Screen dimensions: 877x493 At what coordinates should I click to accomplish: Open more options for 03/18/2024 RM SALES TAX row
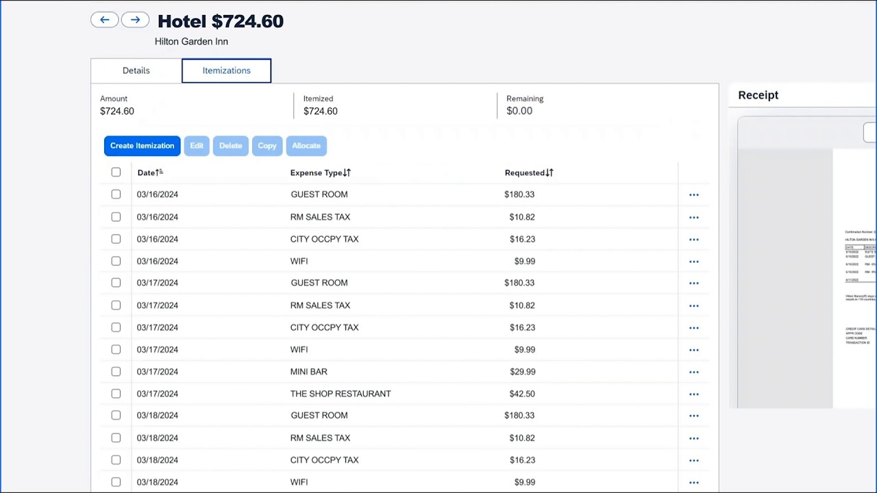pos(694,438)
